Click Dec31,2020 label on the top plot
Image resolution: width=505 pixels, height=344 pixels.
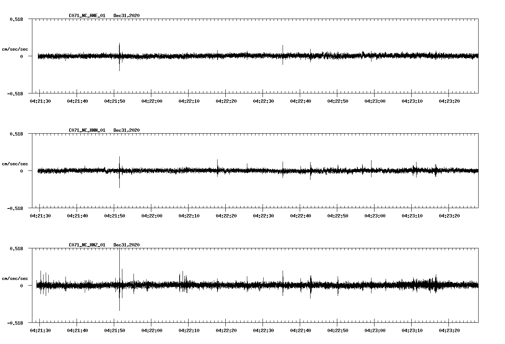126,16
